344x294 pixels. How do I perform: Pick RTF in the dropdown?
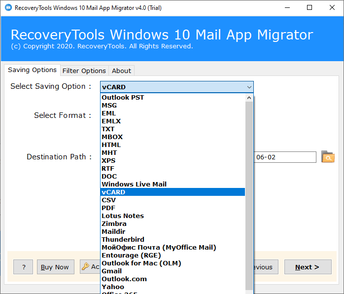click(x=172, y=168)
